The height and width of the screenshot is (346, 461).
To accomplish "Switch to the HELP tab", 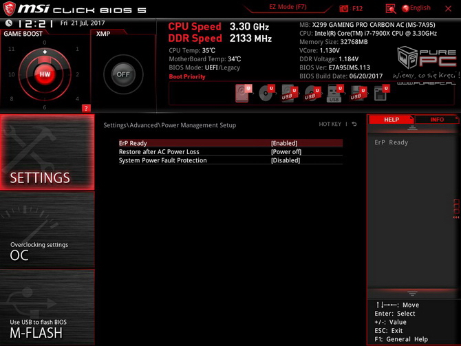I will [x=392, y=120].
